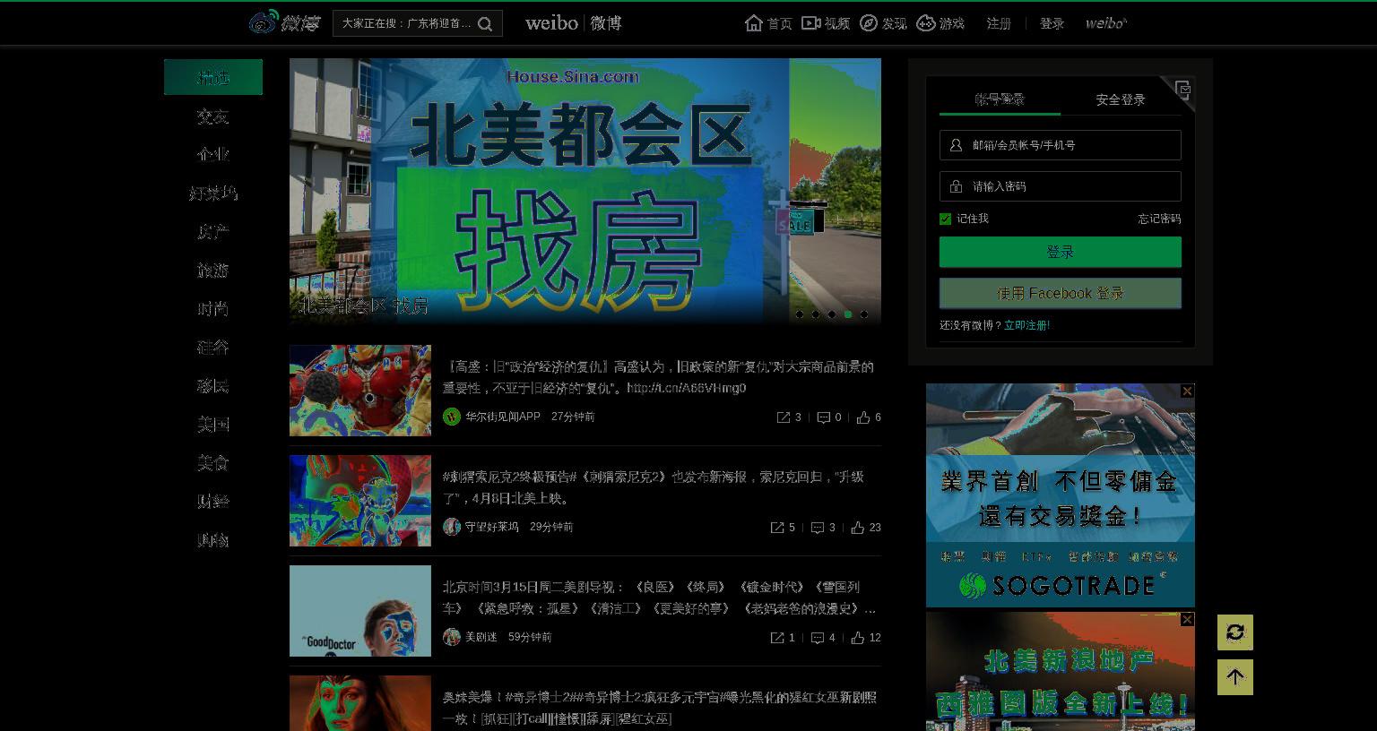Select the 帐号登录 tab
1377x731 pixels.
(1000, 99)
